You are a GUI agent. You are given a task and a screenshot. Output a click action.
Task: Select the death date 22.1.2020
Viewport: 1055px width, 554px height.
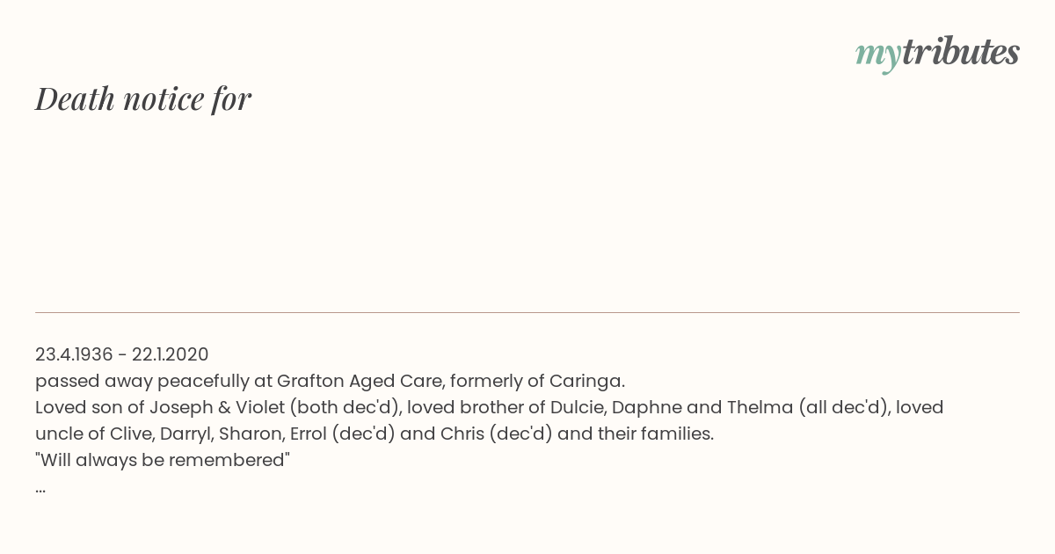coord(171,354)
